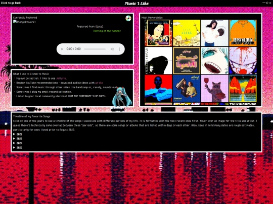Image resolution: width=273 pixels, height=204 pixels.
Task: Open the yt-dlp link
Action: (x=99, y=83)
